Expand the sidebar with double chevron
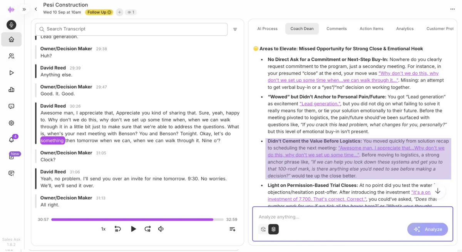Image resolution: width=462 pixels, height=252 pixels. (24, 9)
